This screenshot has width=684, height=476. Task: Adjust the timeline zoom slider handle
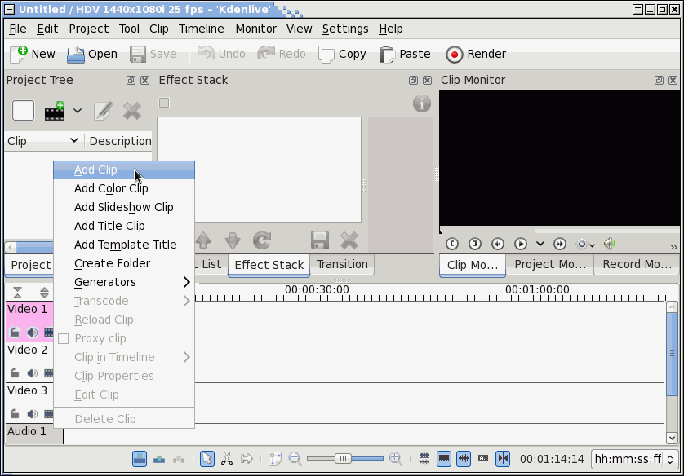(343, 459)
